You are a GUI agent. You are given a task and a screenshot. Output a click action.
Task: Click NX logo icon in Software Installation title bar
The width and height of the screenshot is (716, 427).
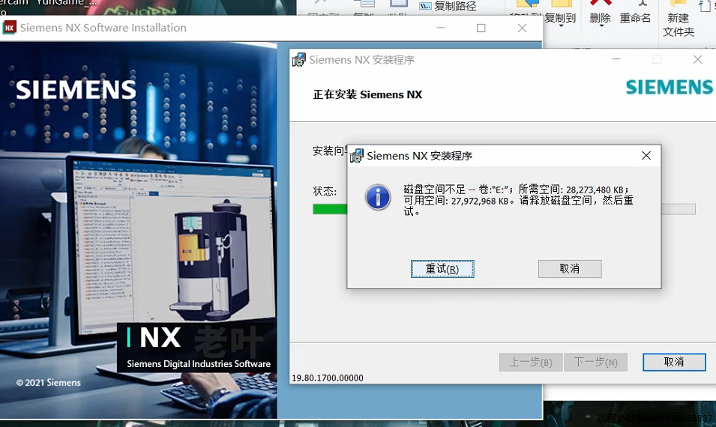click(9, 28)
